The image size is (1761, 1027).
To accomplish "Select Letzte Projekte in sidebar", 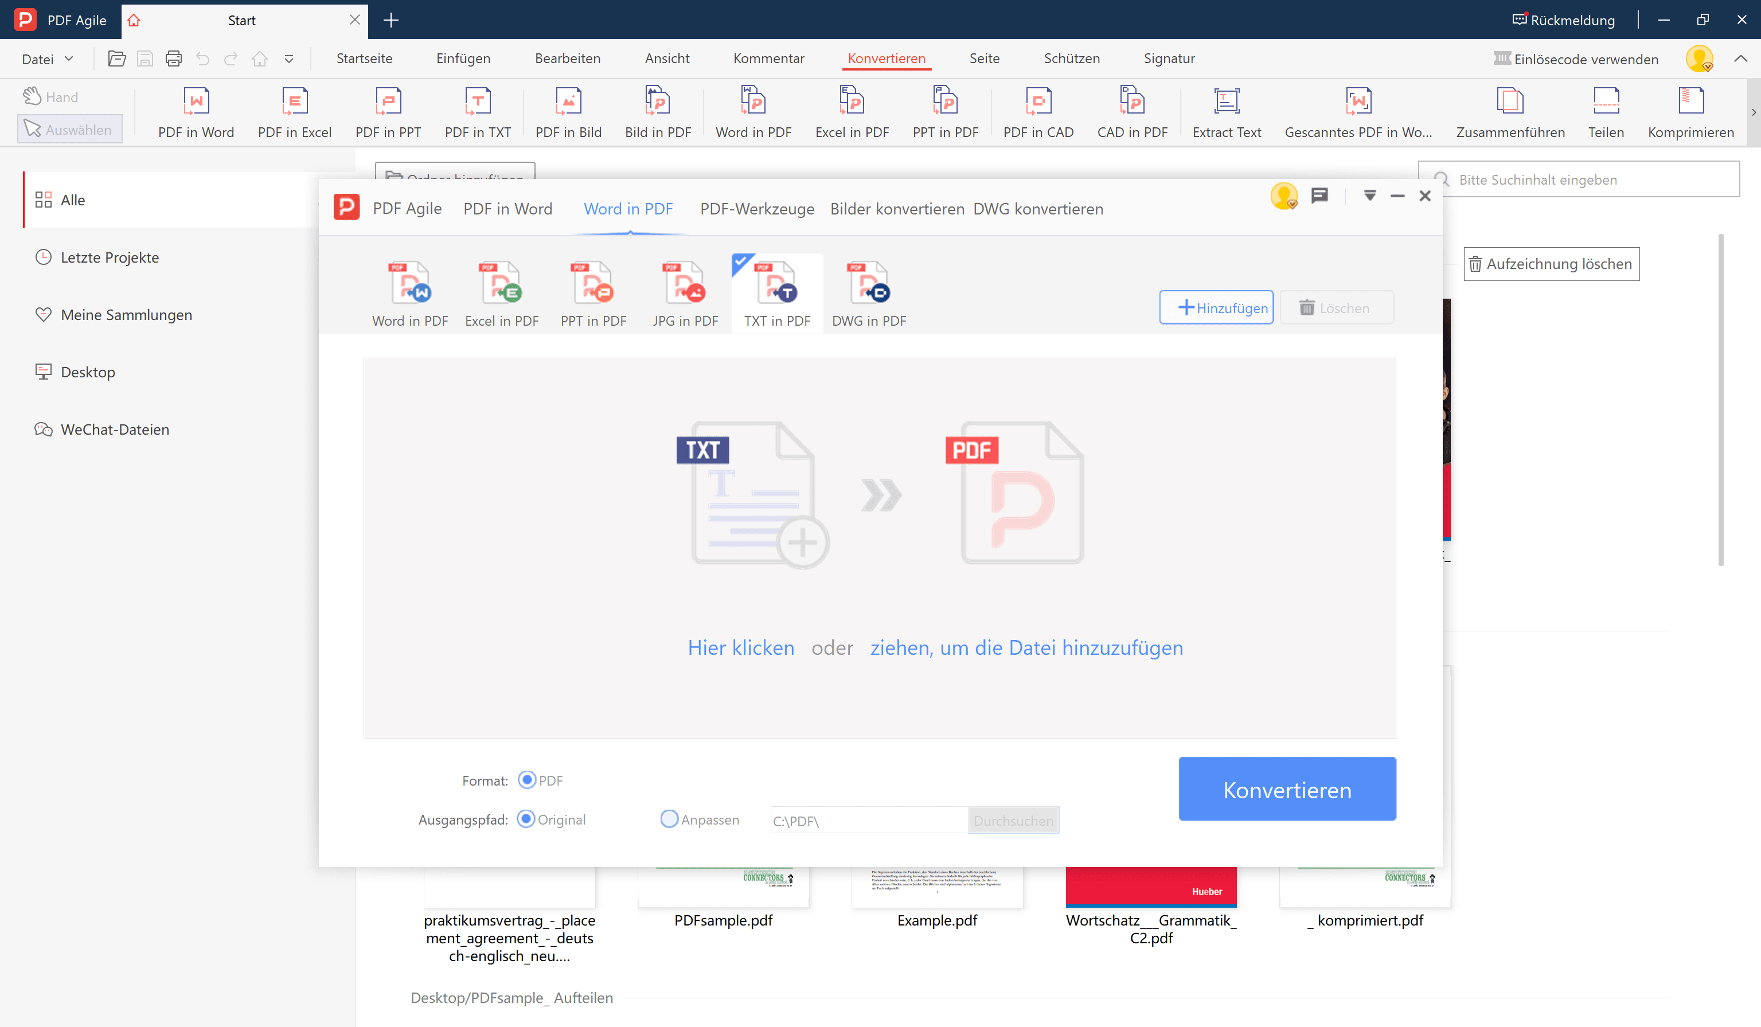I will (98, 257).
